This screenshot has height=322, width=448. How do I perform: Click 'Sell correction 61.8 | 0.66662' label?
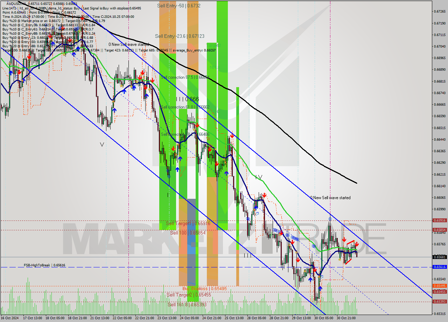(185, 107)
